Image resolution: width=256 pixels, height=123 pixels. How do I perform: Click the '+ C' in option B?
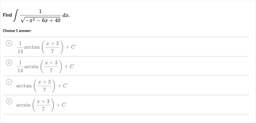[69, 66]
